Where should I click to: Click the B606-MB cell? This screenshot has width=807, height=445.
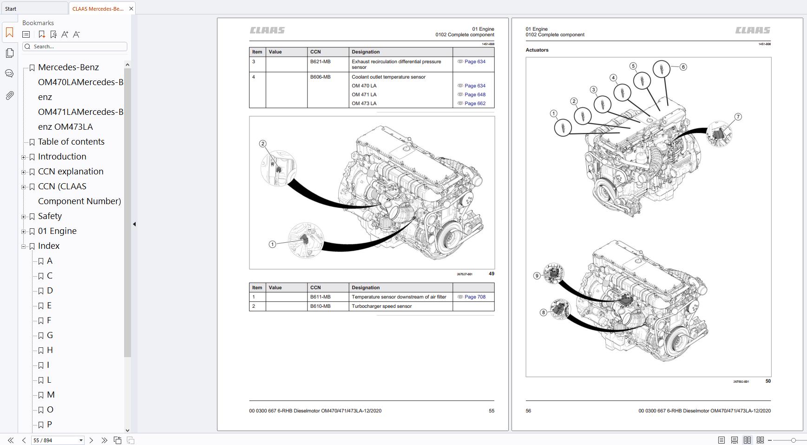pyautogui.click(x=328, y=90)
